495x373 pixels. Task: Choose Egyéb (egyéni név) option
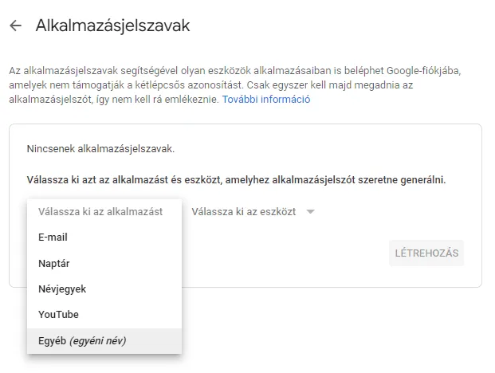(82, 340)
